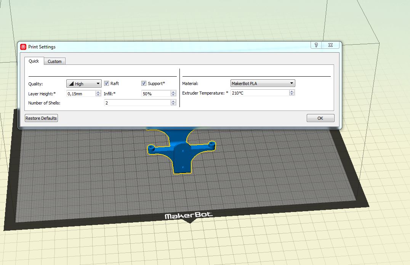Open the Quality dropdown set to High
The height and width of the screenshot is (265, 410).
[x=84, y=84]
